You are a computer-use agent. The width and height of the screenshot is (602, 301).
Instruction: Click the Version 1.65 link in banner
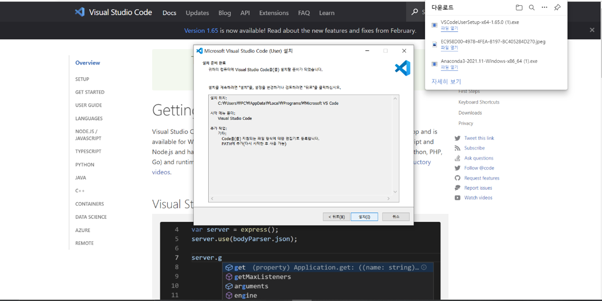201,30
